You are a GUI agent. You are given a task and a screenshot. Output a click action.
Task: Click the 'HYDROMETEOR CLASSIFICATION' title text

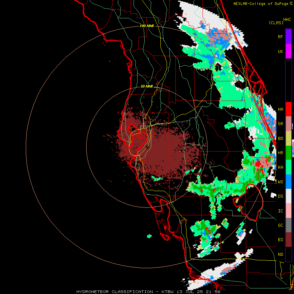(x=115, y=292)
